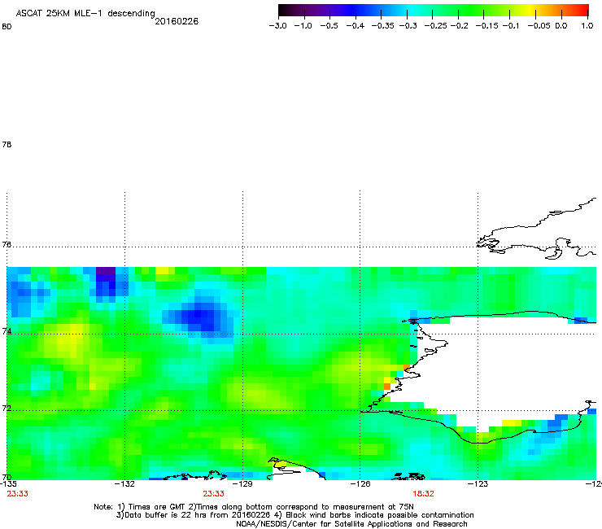Click the -129 longitude axis label

[x=243, y=483]
